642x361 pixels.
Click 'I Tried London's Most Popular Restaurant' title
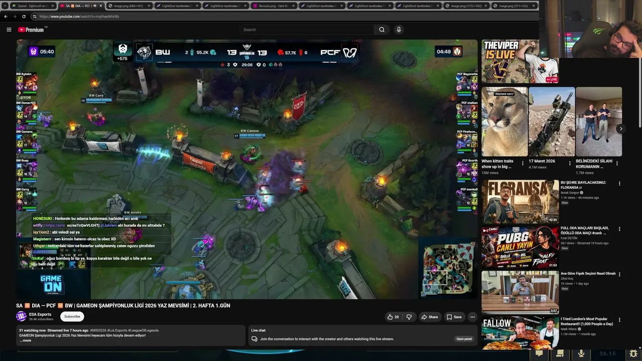[587, 321]
